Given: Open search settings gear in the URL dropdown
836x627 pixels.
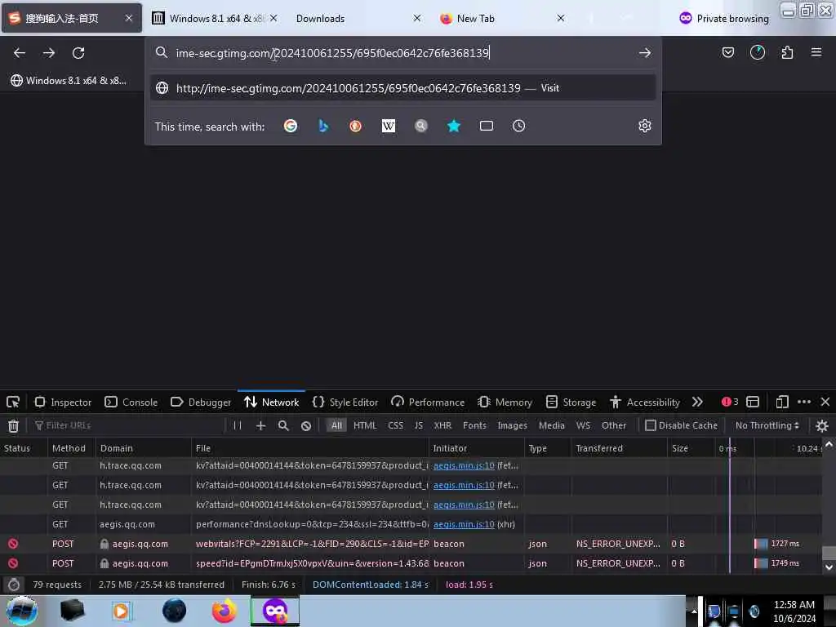Looking at the screenshot, I should pos(645,126).
